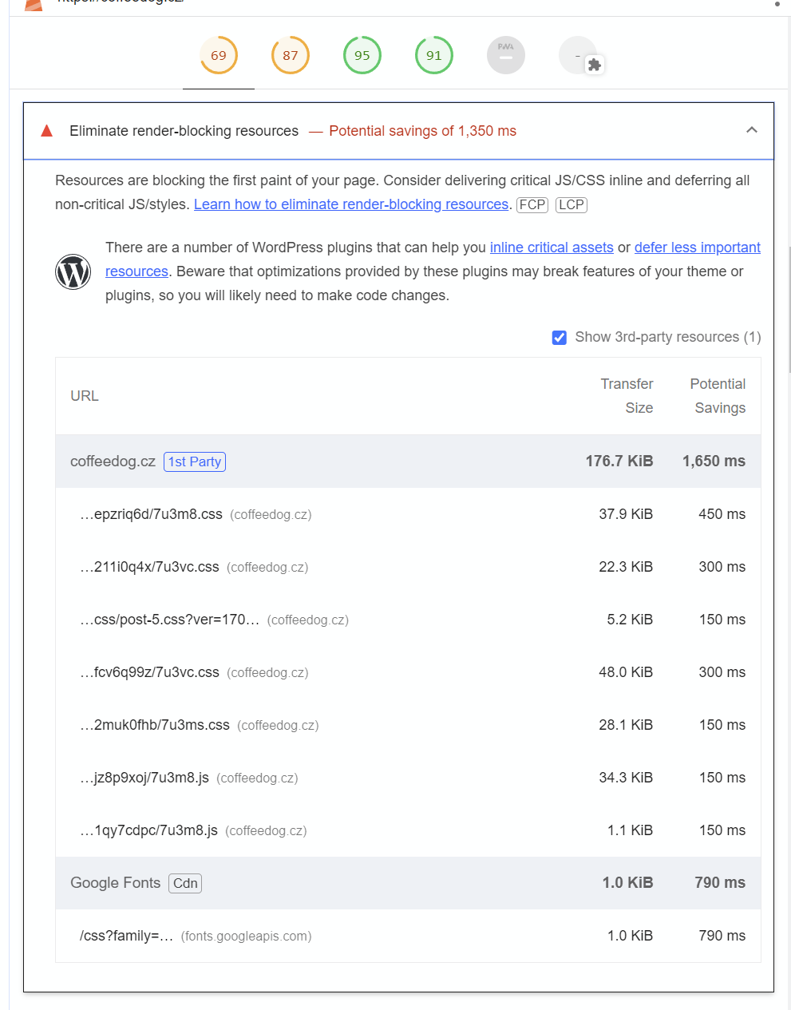Select the SEO score gauge showing 91
The width and height of the screenshot is (791, 1010).
(434, 56)
